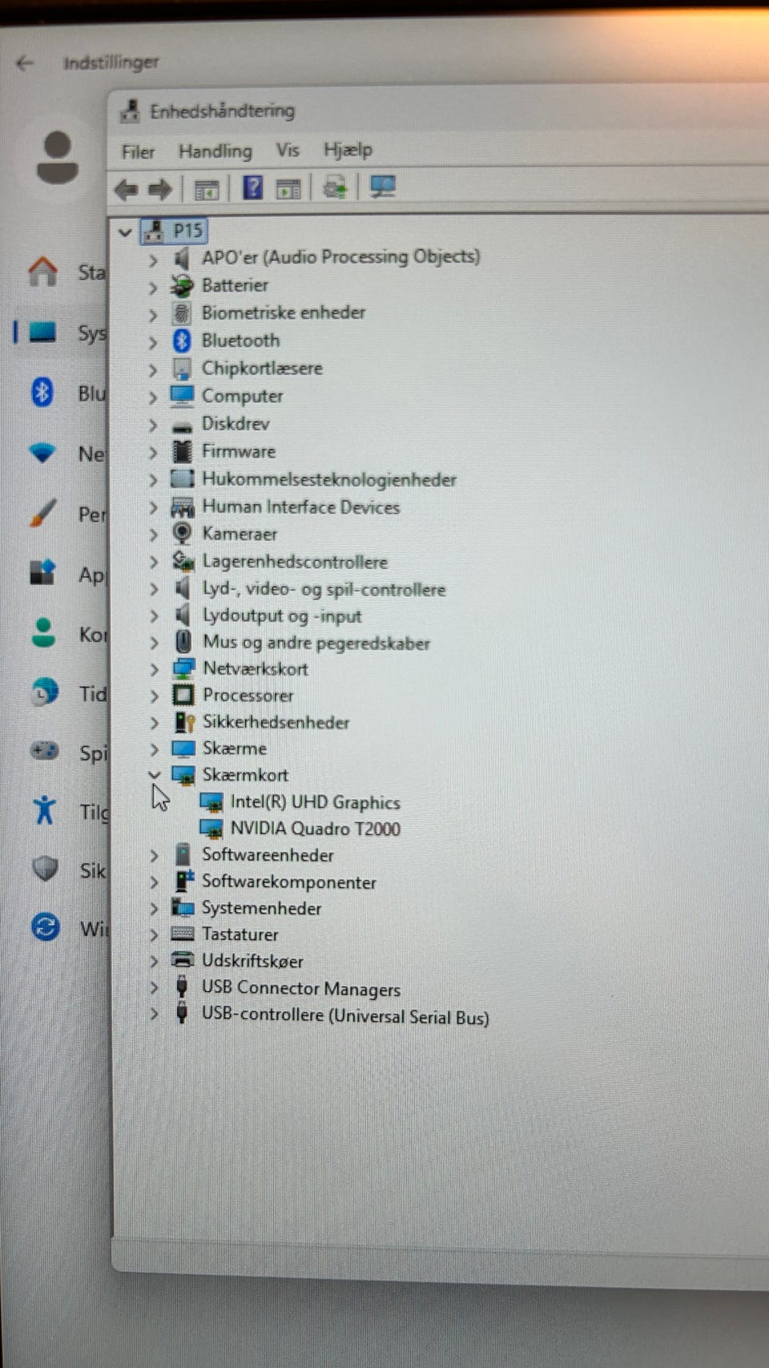Open the Handling menu

coord(215,151)
